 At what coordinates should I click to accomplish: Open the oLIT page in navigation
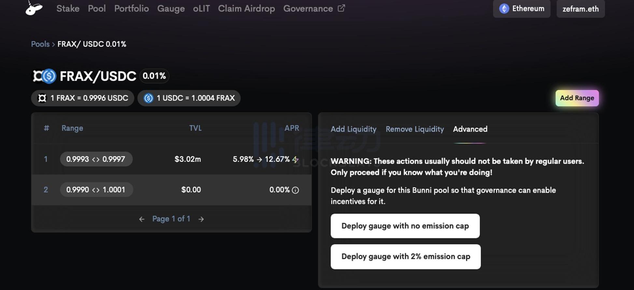point(201,8)
